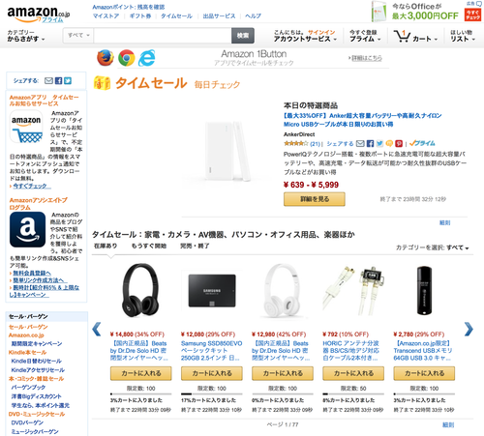Switch to 完売・終了 tab
Screen dimensions: 484x436
tap(195, 246)
